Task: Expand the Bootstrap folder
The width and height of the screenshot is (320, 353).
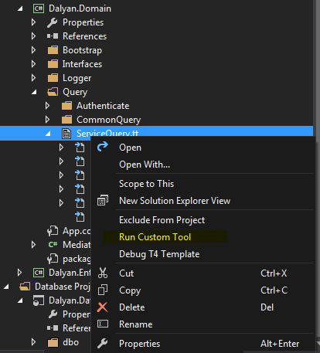Action: point(33,50)
